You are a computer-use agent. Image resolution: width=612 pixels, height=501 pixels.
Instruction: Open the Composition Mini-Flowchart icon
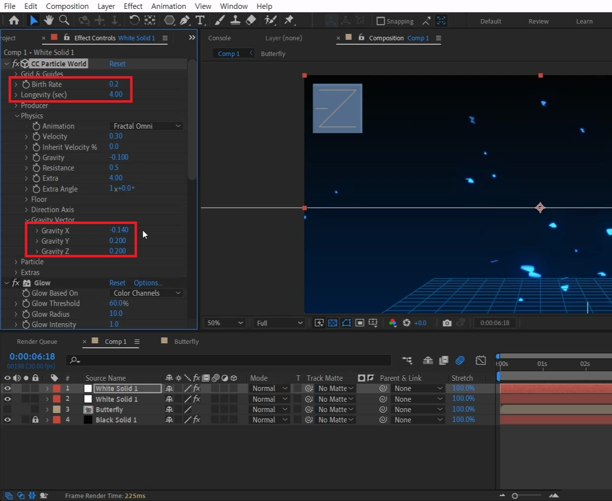[407, 361]
